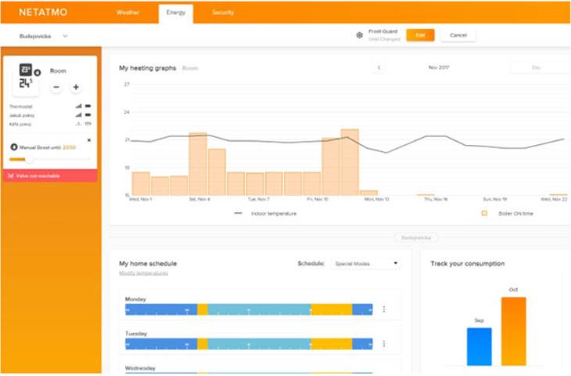This screenshot has height=376, width=571.
Task: Click the orange Edit button
Action: pos(420,35)
